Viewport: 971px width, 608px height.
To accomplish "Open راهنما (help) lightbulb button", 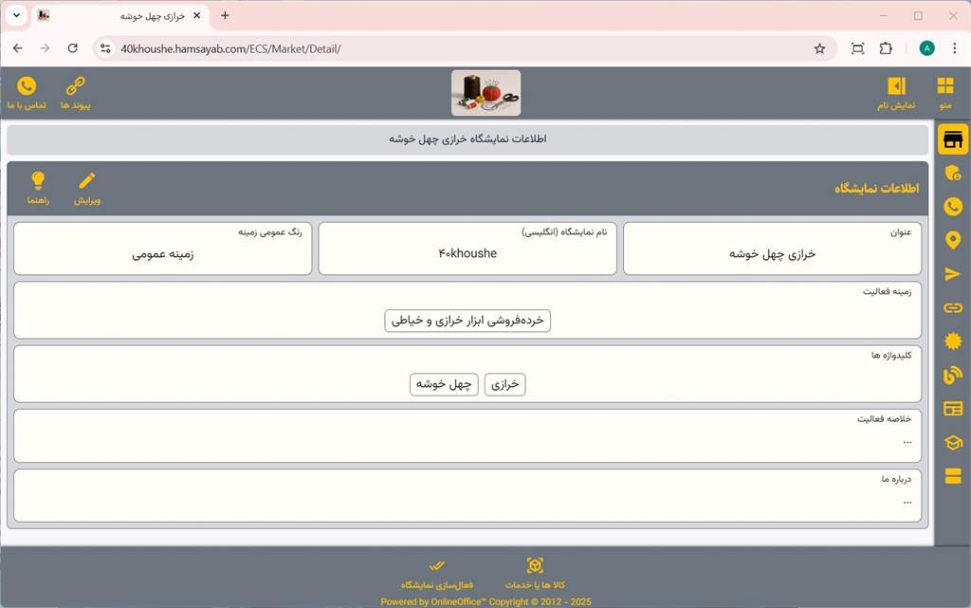I will (x=38, y=188).
